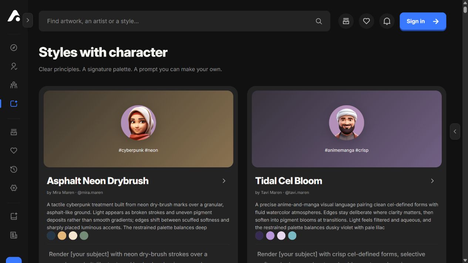Click byline 'by Tavi Maren · @tavi.maren'
The height and width of the screenshot is (263, 468).
(x=282, y=192)
